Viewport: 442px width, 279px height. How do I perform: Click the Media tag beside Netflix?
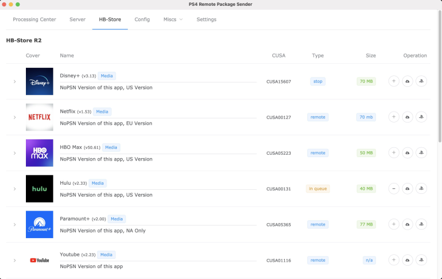point(102,112)
